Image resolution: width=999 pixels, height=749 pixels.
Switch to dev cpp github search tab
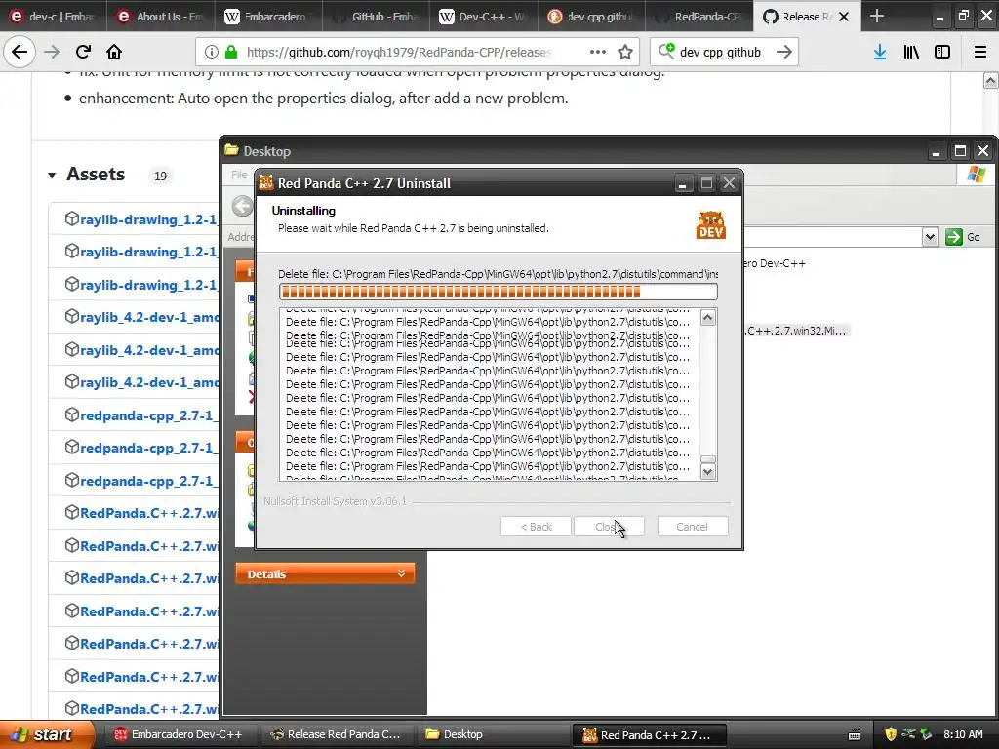click(590, 17)
